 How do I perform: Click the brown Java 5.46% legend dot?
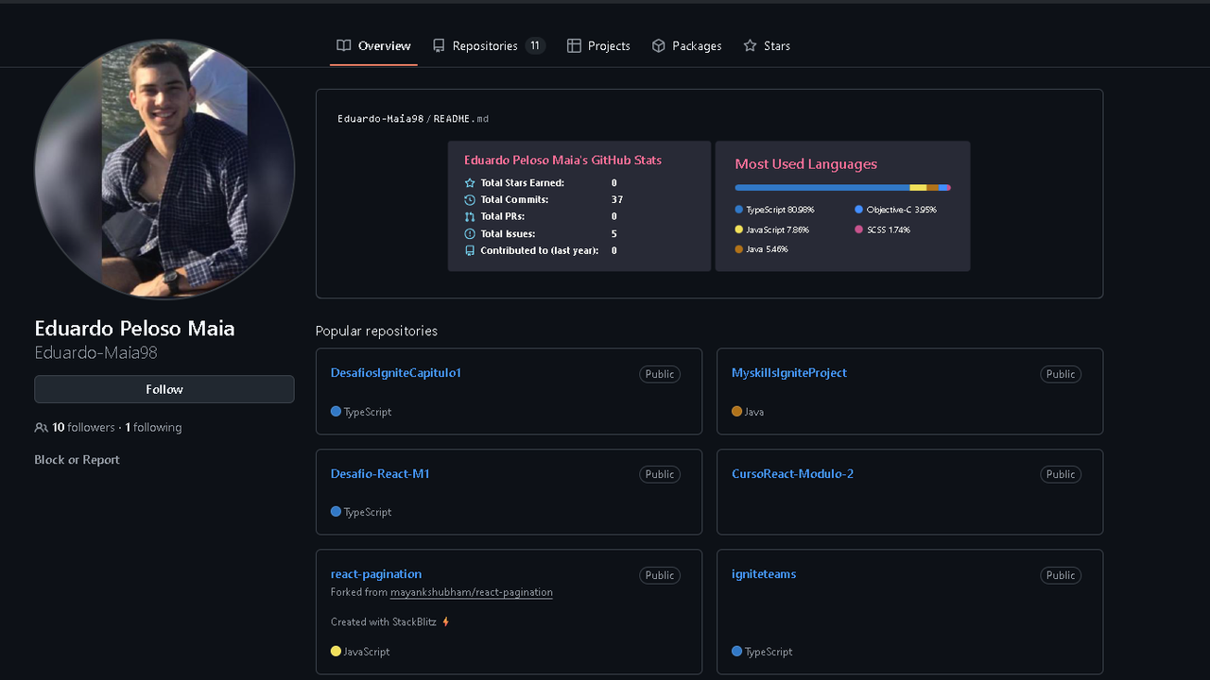click(739, 249)
